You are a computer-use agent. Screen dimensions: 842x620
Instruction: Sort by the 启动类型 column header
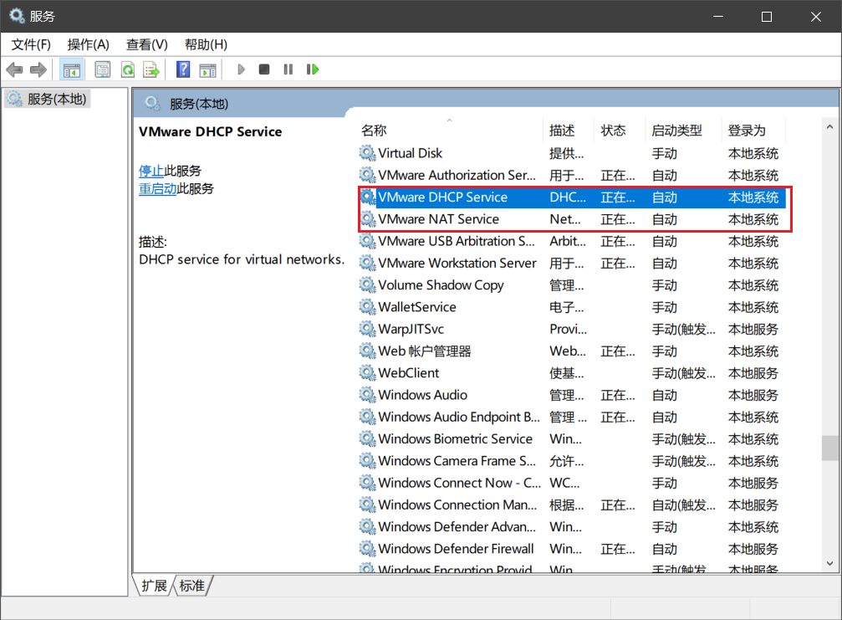[x=683, y=130]
